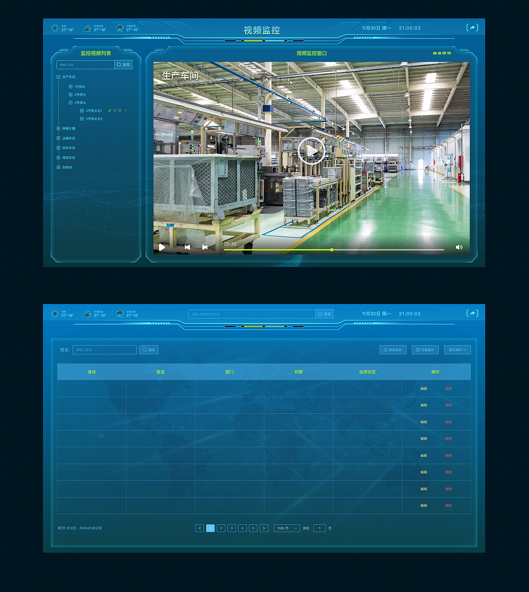The height and width of the screenshot is (592, 529).
Task: Click the rainy cloud icon in the user table screen header
Action: pyautogui.click(x=120, y=314)
